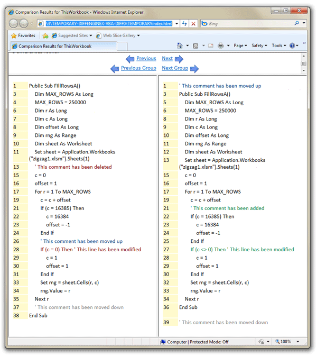Click the browser Back button
317x356 pixels.
click(14, 24)
